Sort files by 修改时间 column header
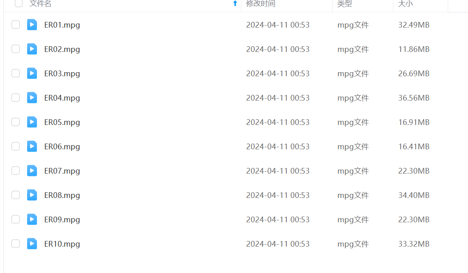The image size is (468, 273). tap(261, 4)
